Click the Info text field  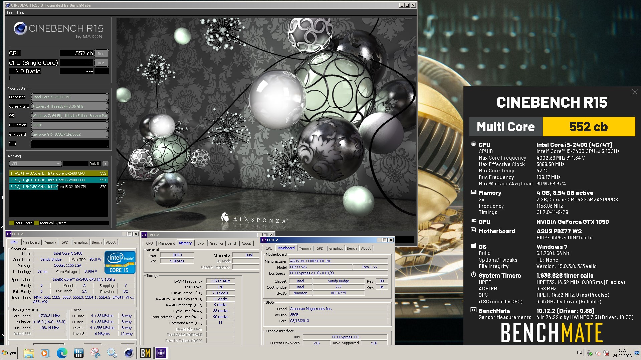click(x=70, y=144)
